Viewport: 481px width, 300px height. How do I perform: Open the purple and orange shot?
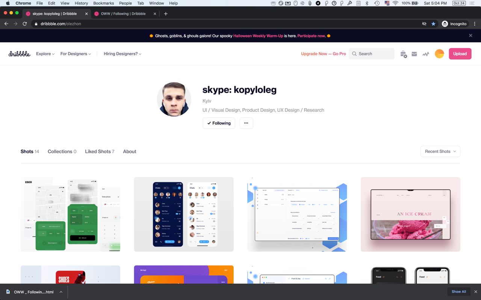pos(184,274)
